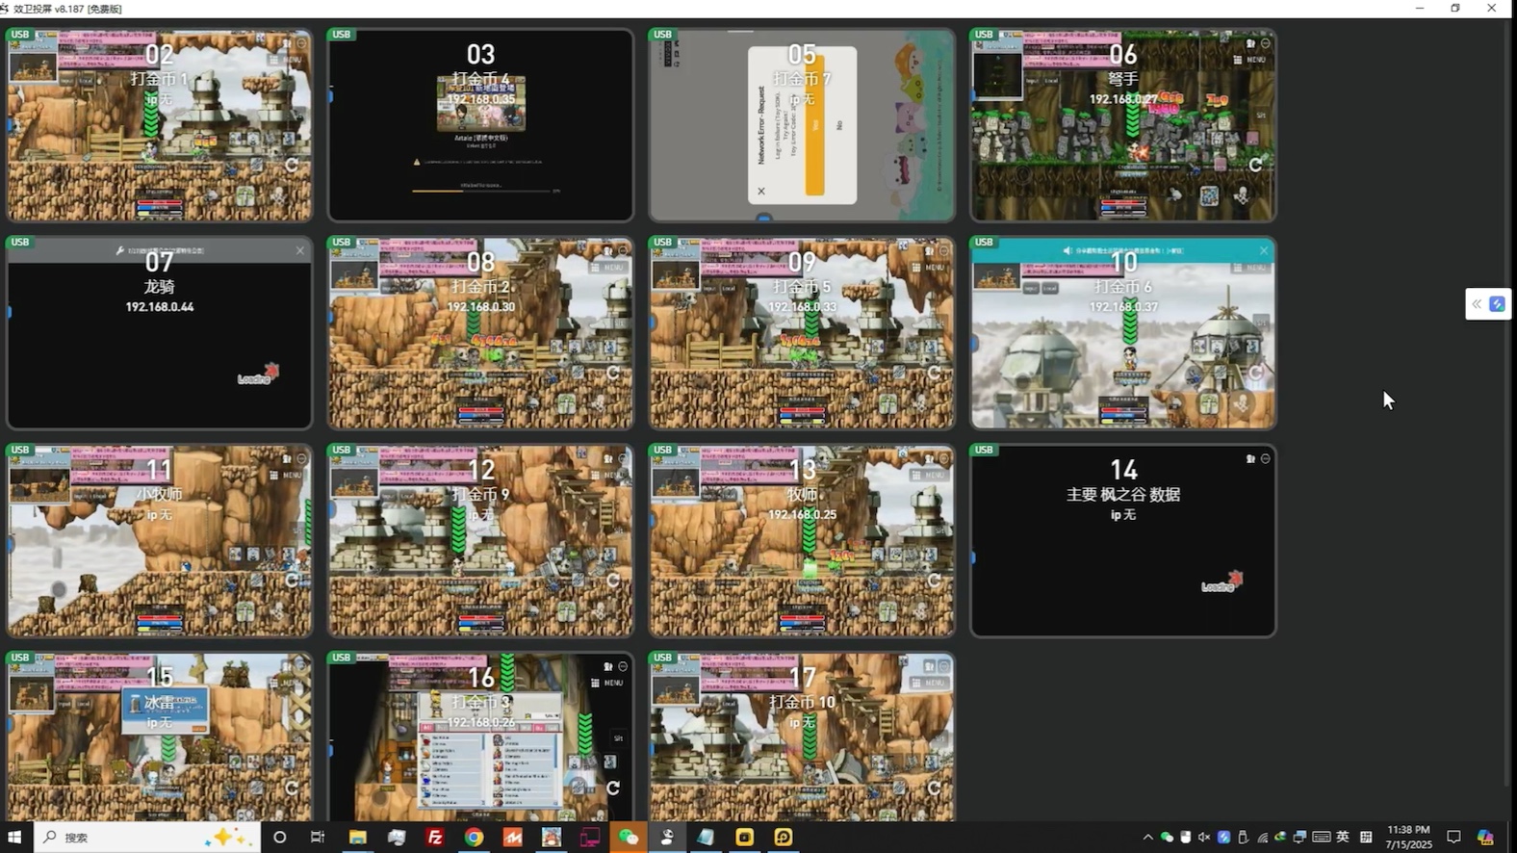
Task: Click the No option on device 05
Action: [839, 125]
